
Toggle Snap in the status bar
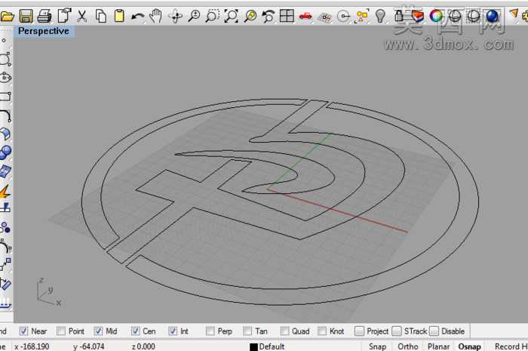pyautogui.click(x=377, y=346)
